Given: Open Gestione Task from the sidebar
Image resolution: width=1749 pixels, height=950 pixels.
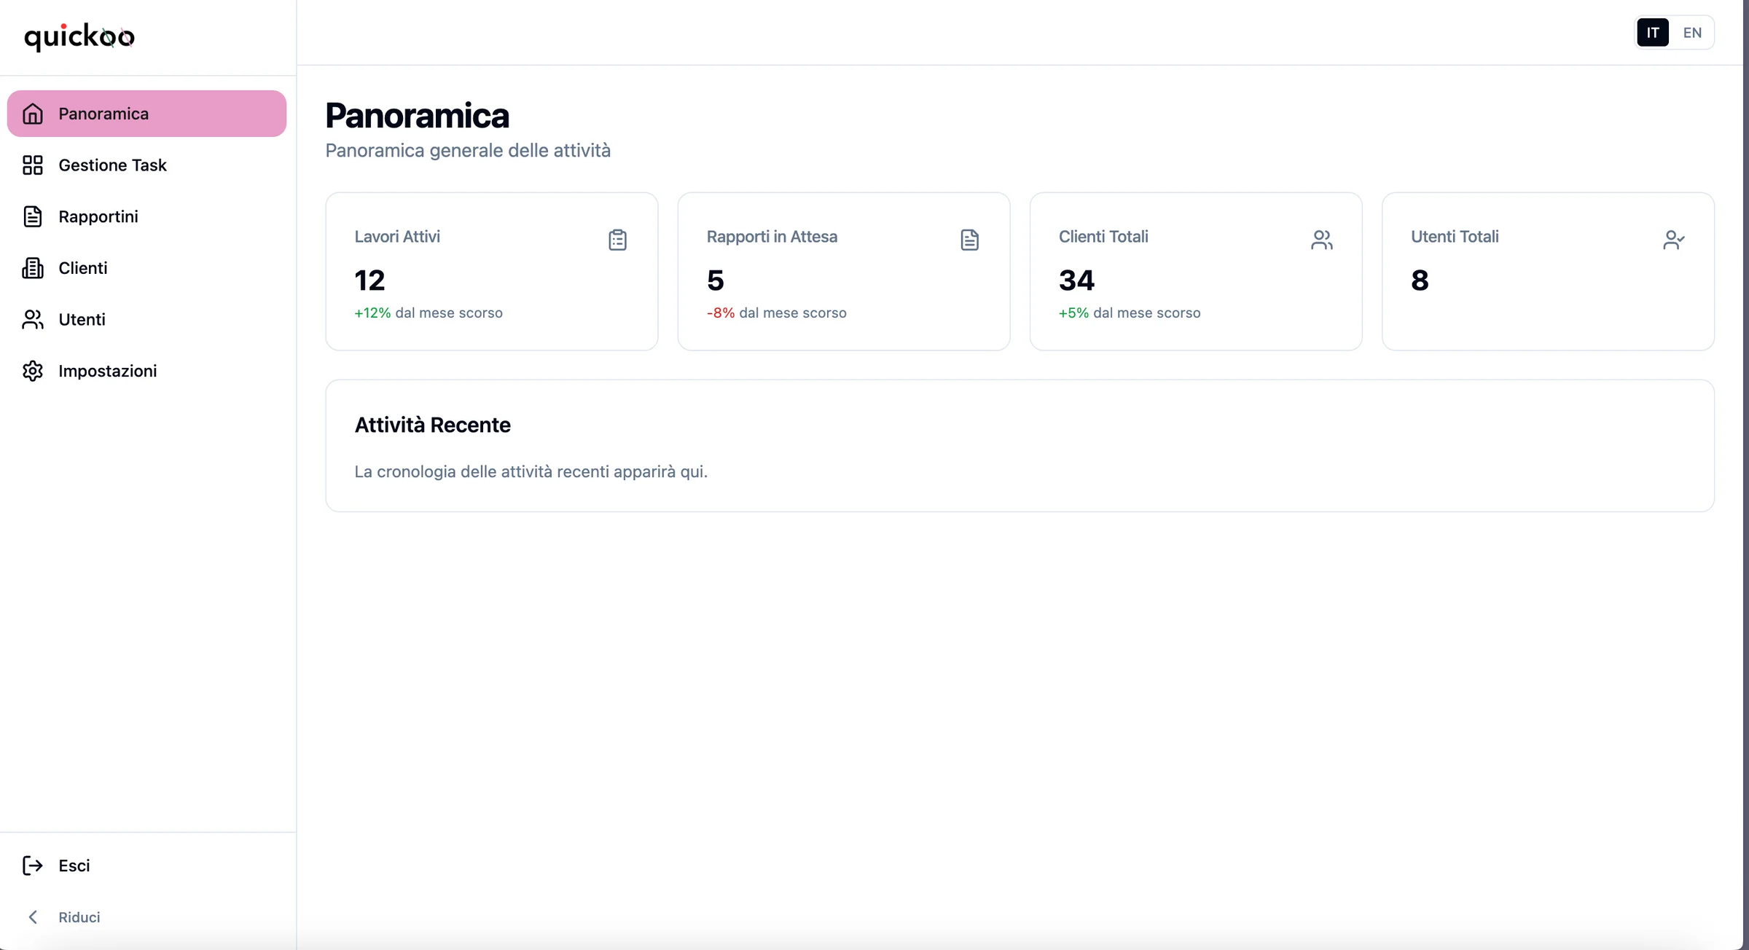Looking at the screenshot, I should tap(112, 165).
